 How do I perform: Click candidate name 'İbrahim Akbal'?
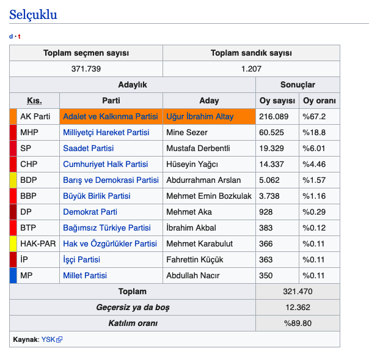(x=191, y=228)
